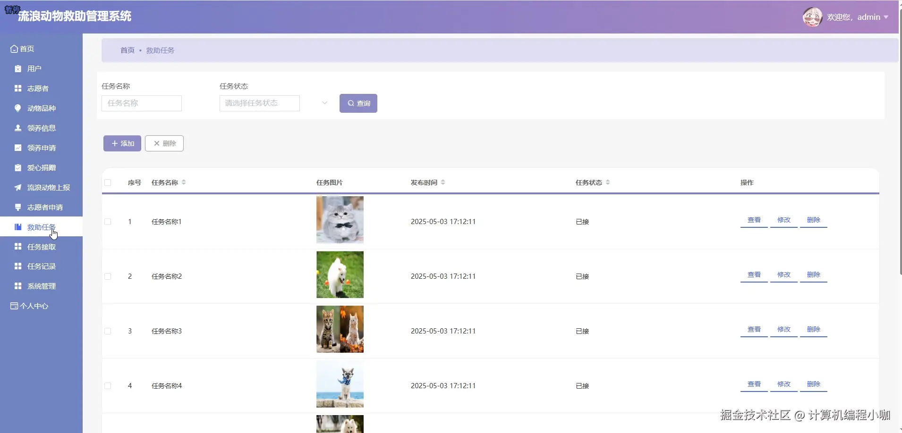Image resolution: width=902 pixels, height=433 pixels.
Task: Sort the table by 任务名称 column arrows
Action: tap(184, 183)
